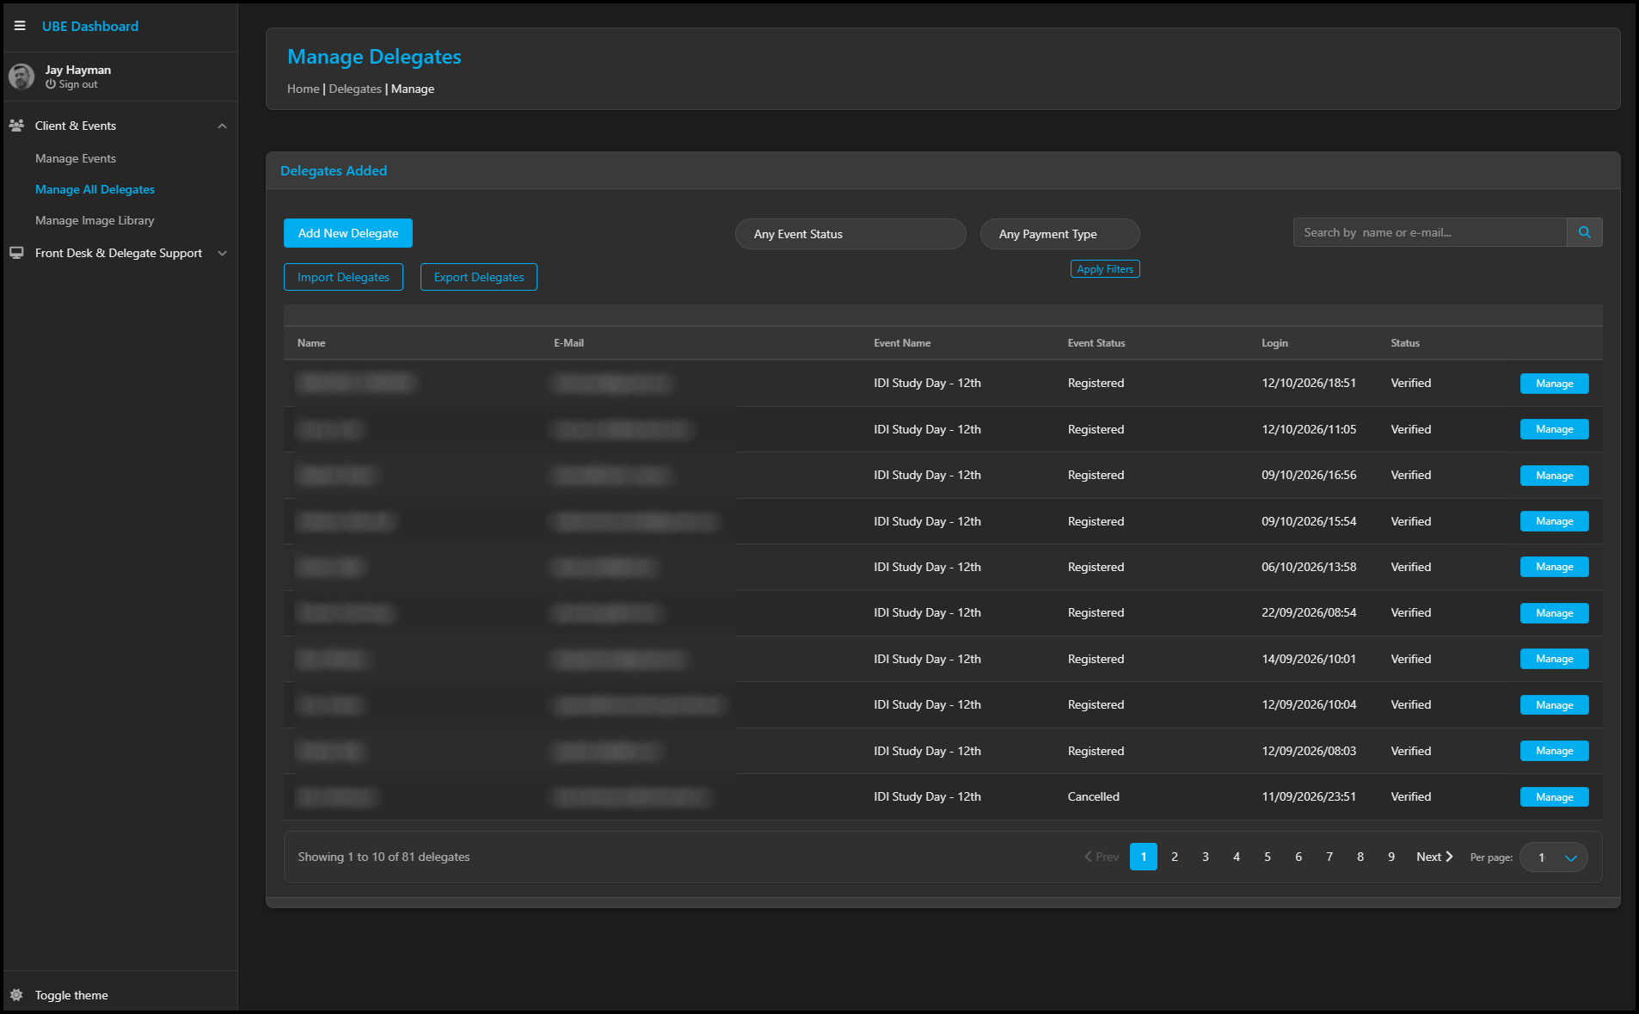The width and height of the screenshot is (1639, 1014).
Task: Open the Any Payment Type dropdown
Action: tap(1059, 234)
